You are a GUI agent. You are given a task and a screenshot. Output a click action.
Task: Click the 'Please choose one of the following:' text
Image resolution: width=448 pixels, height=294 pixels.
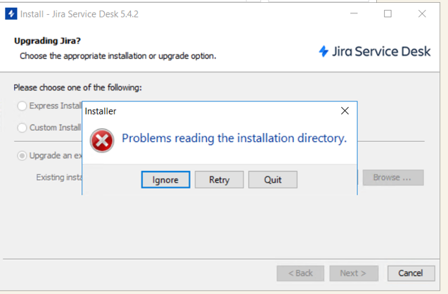coord(77,87)
